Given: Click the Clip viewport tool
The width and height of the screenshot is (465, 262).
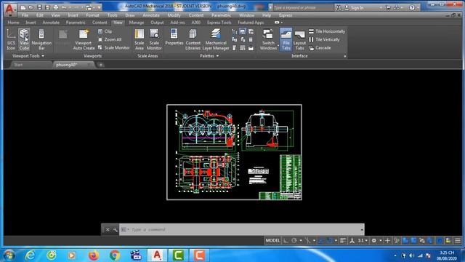Looking at the screenshot, I should click(105, 31).
